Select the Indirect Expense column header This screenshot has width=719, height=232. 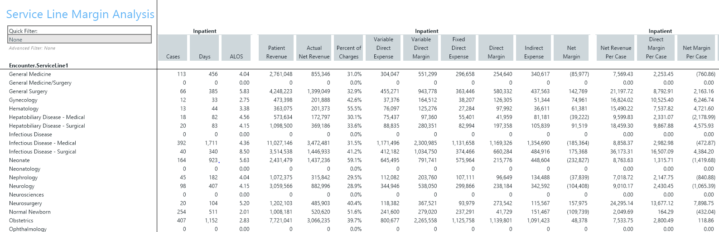coord(534,48)
